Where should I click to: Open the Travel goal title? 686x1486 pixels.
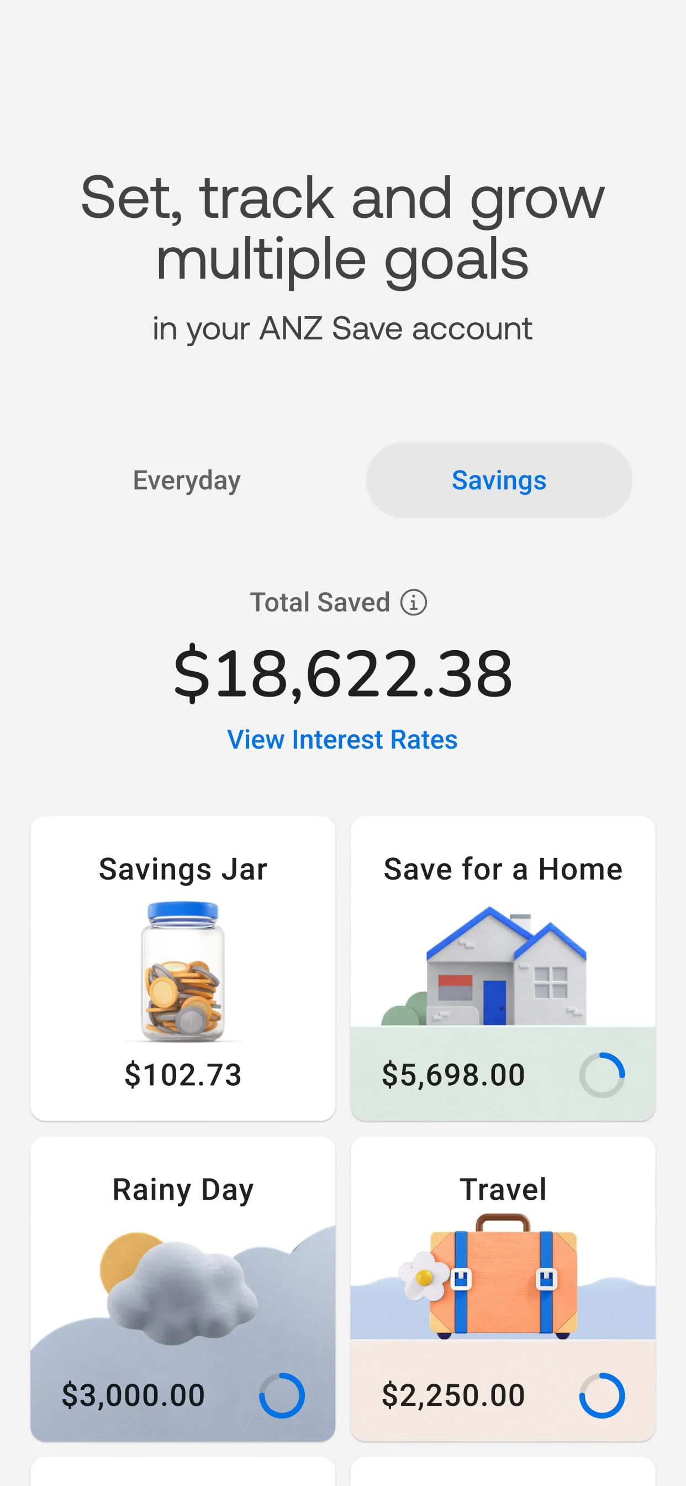(x=503, y=1190)
